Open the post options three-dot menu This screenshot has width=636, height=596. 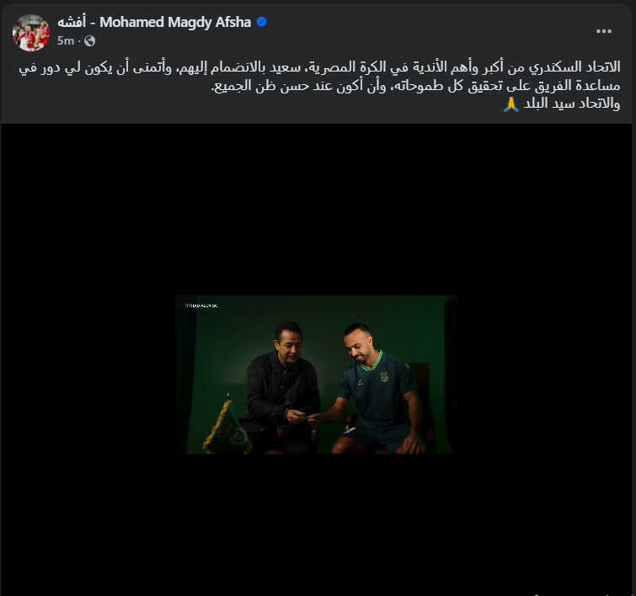(x=603, y=31)
